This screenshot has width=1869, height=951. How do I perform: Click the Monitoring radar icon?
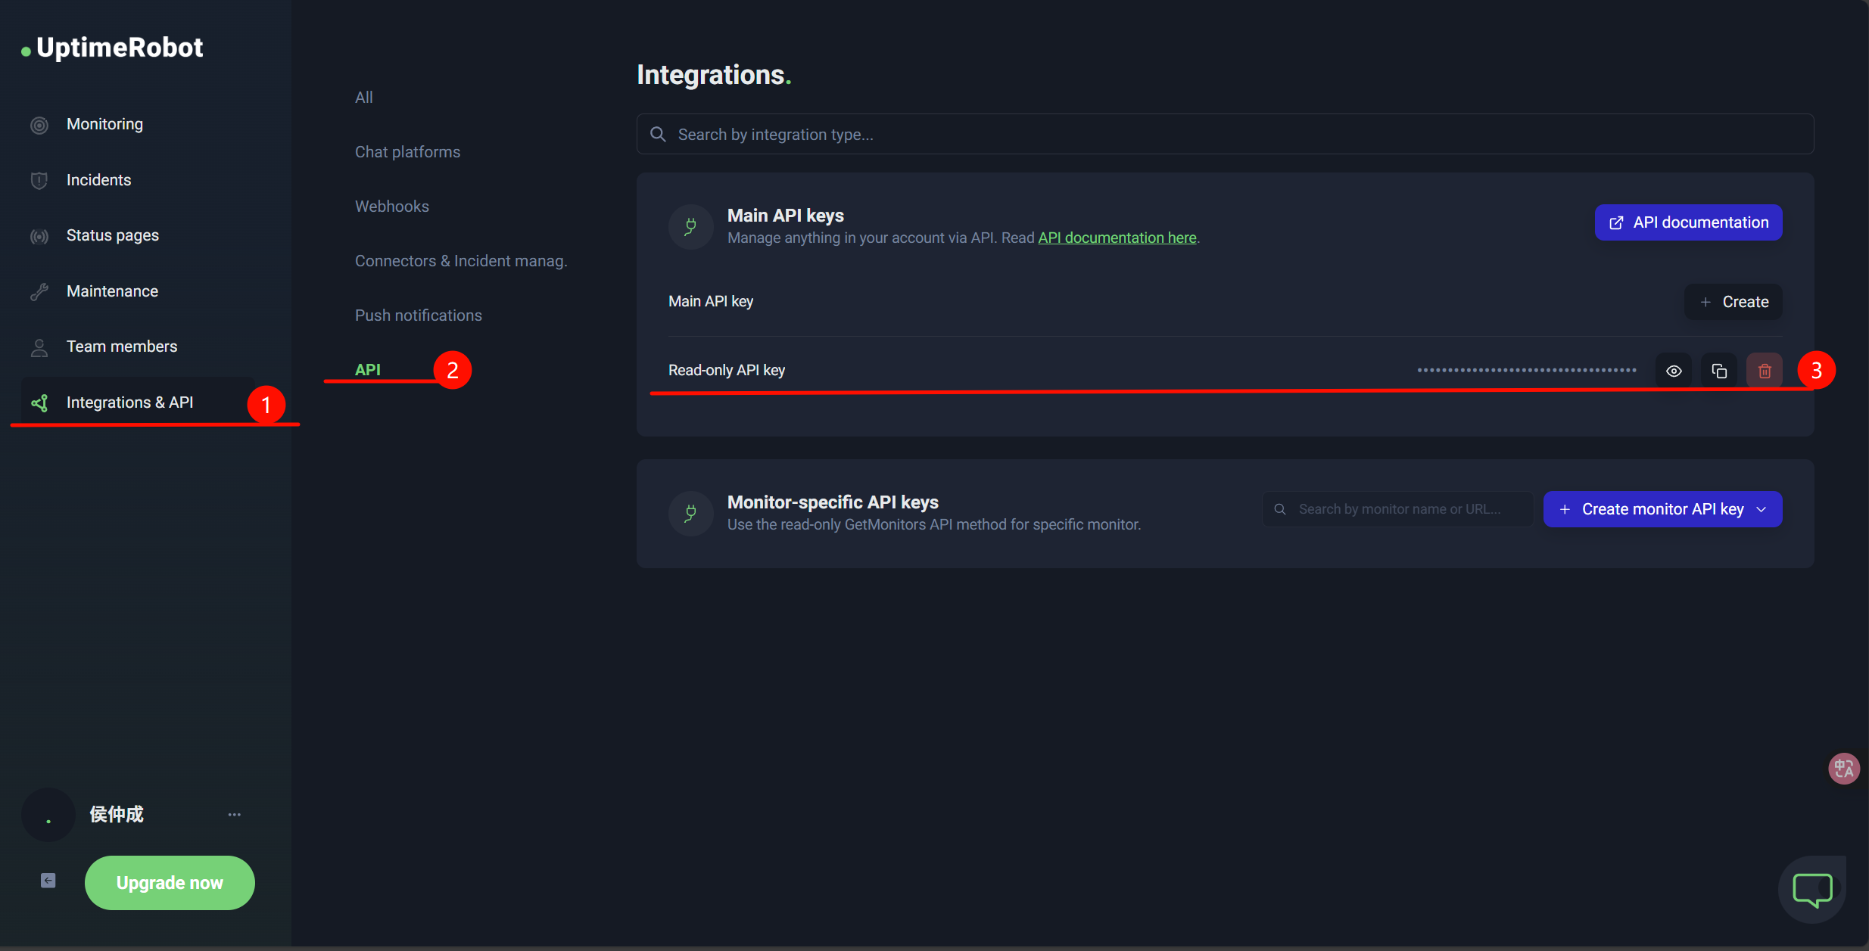39,125
